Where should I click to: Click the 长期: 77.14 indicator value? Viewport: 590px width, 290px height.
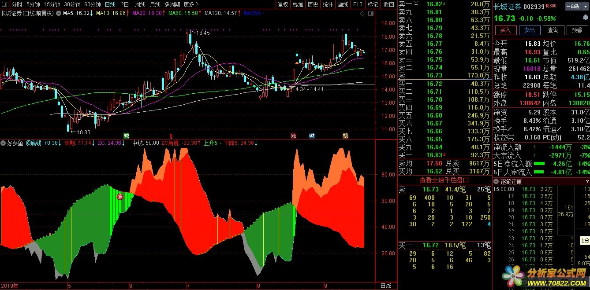(x=79, y=143)
